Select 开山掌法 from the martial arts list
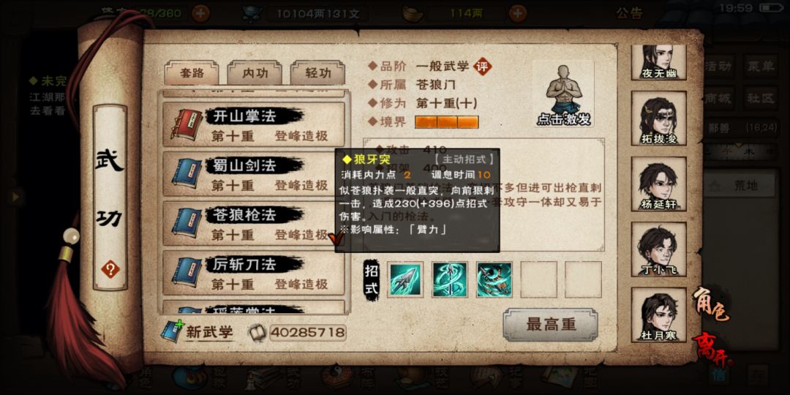 coord(254,125)
